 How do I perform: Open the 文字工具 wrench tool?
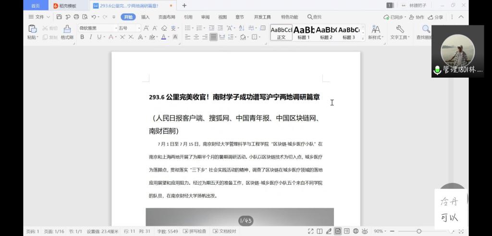click(399, 32)
